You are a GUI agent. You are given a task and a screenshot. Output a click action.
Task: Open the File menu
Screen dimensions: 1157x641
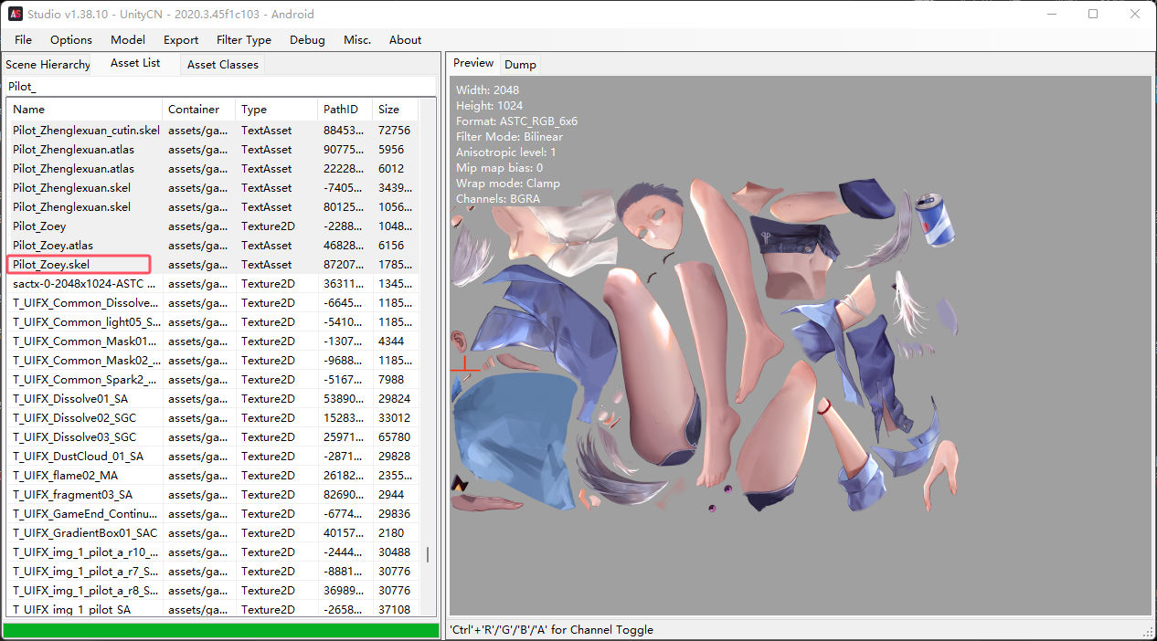23,40
